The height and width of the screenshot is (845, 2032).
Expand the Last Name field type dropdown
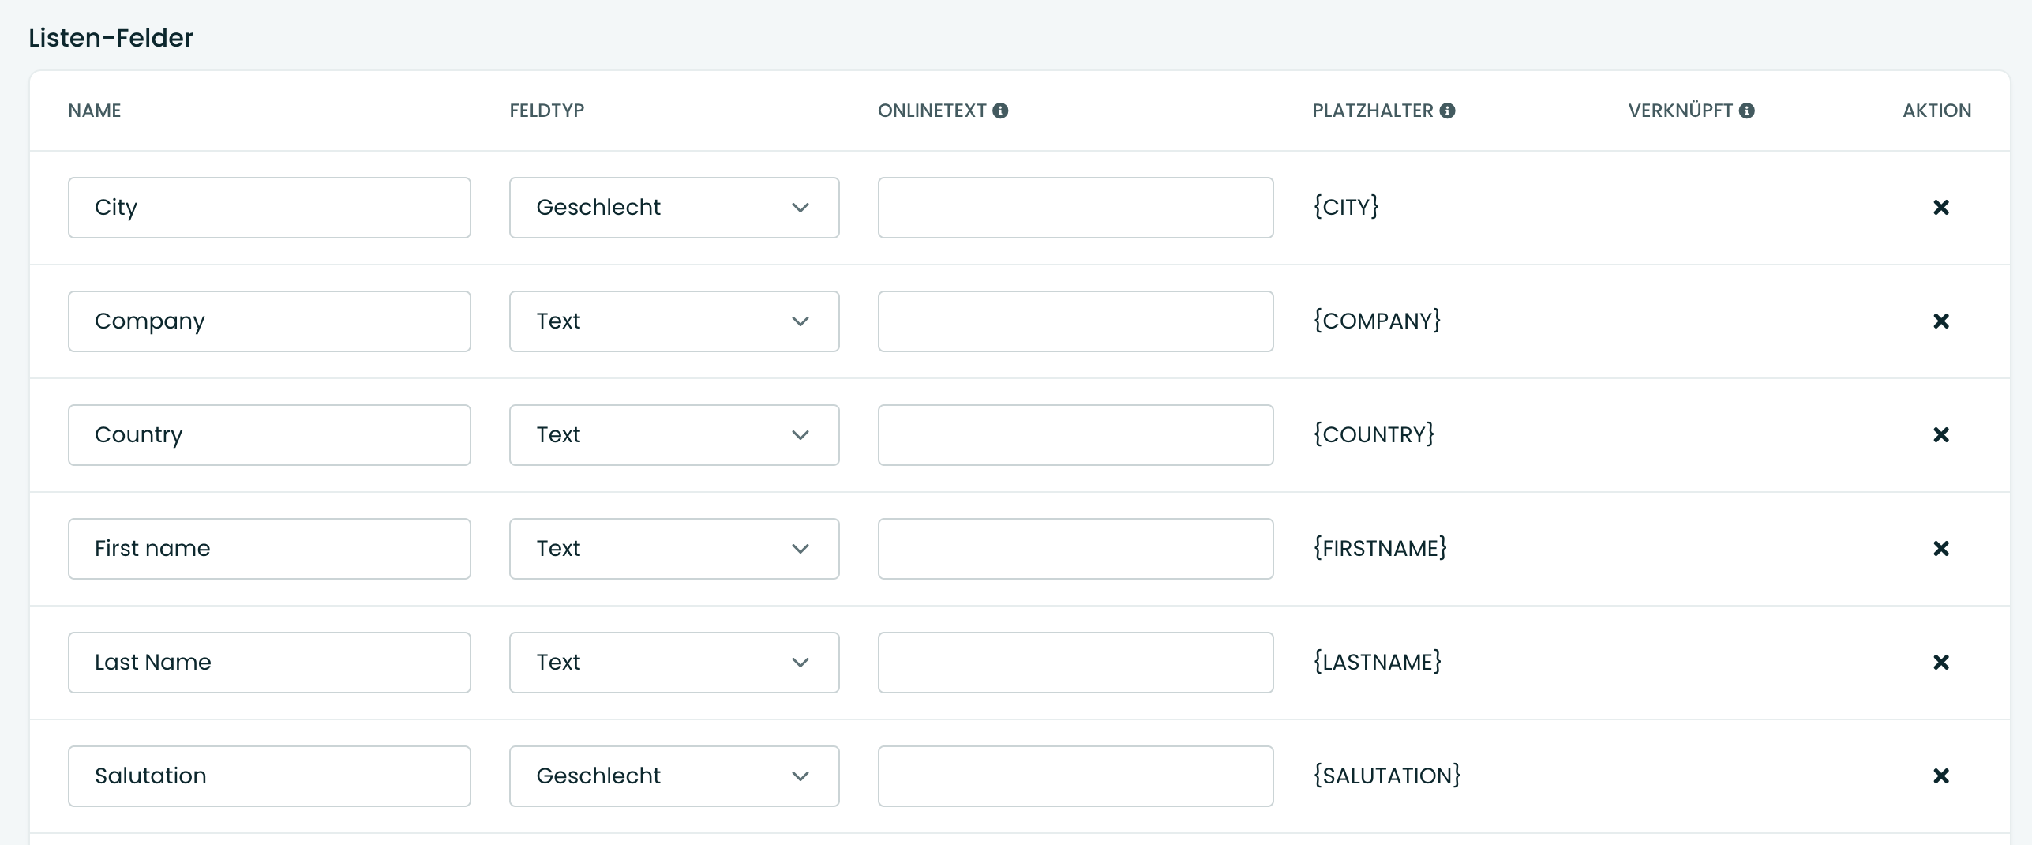point(673,663)
